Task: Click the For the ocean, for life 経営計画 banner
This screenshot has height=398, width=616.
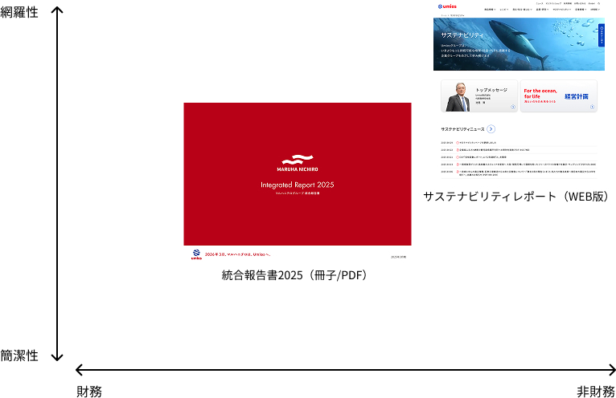Action: pyautogui.click(x=558, y=96)
